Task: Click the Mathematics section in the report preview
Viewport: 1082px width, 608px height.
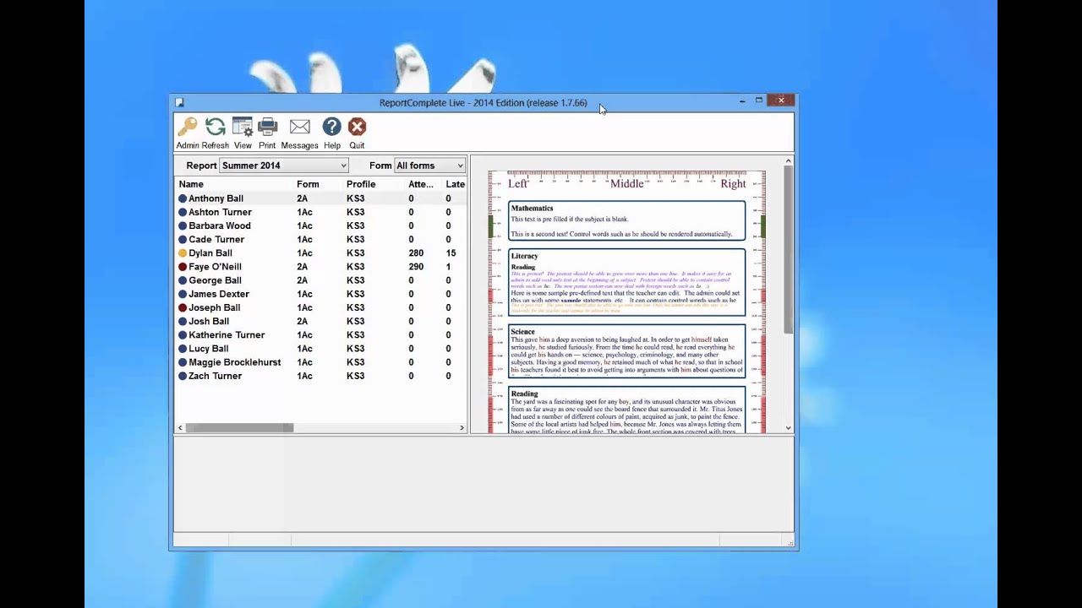Action: [x=626, y=221]
